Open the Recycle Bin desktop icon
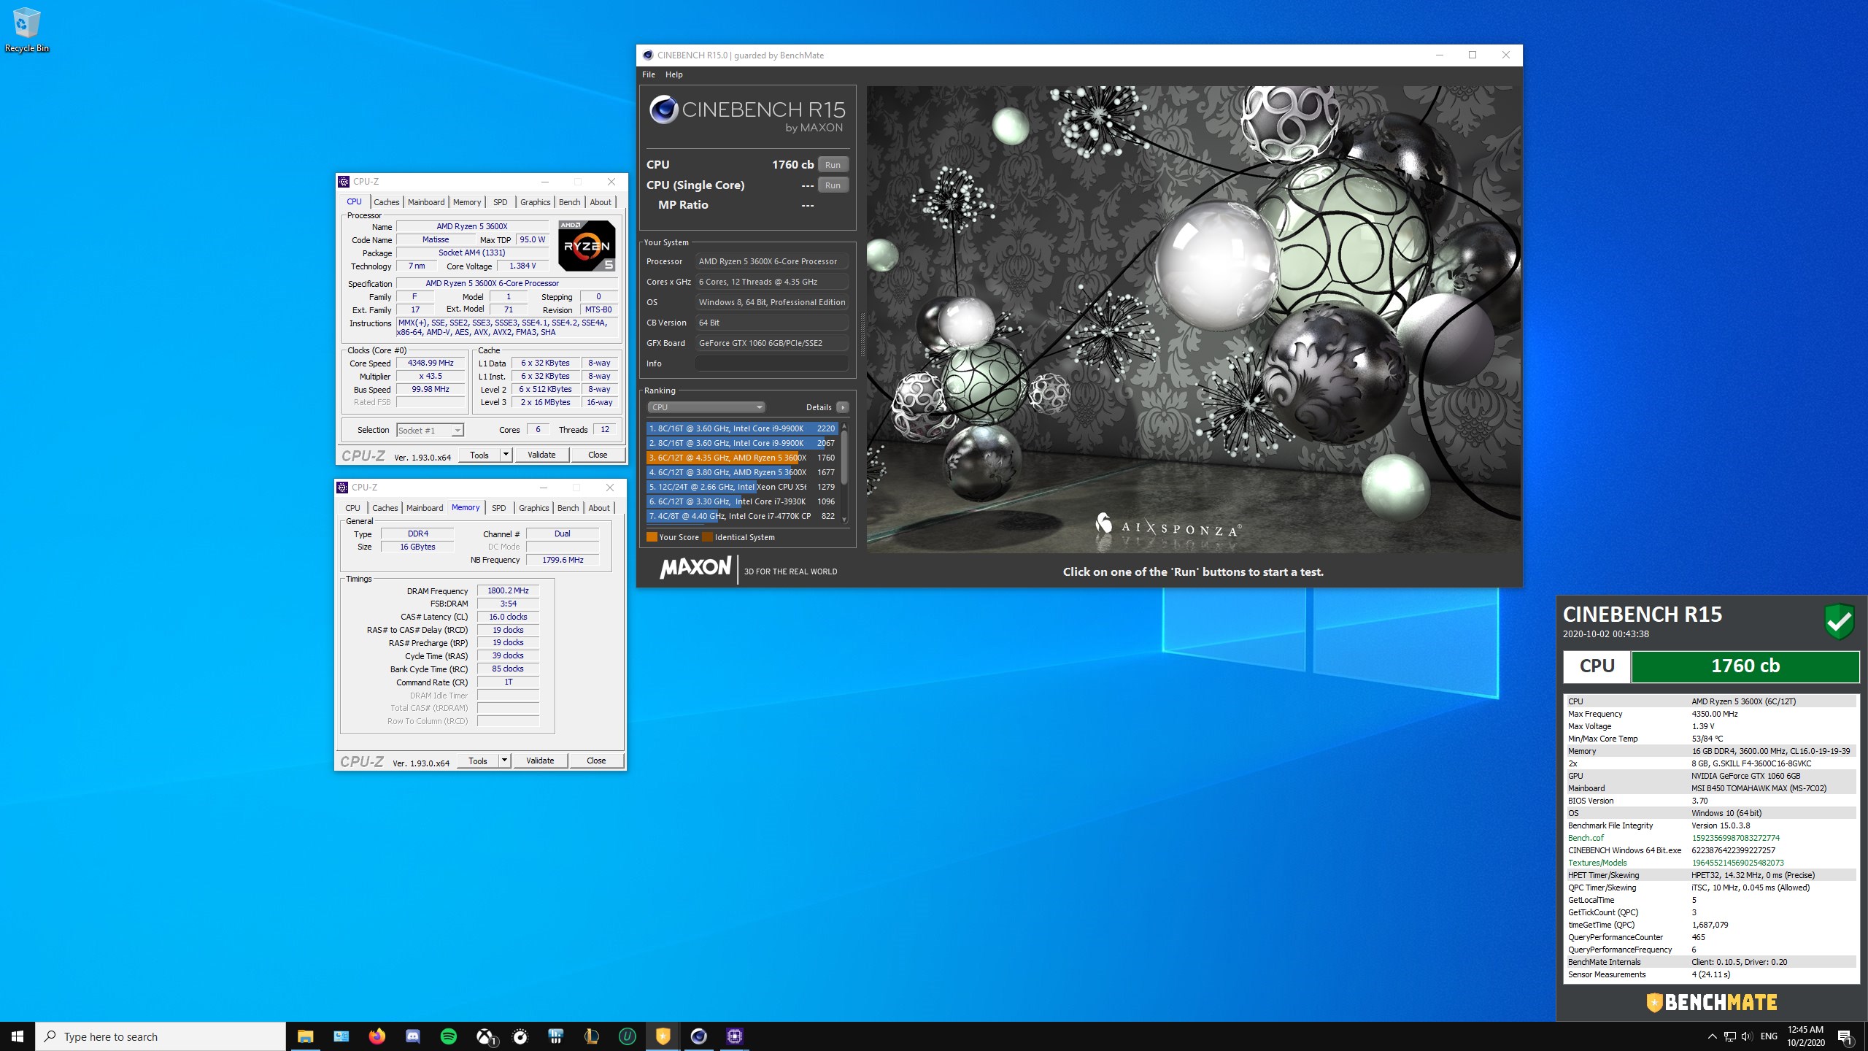Image resolution: width=1868 pixels, height=1051 pixels. click(x=26, y=29)
